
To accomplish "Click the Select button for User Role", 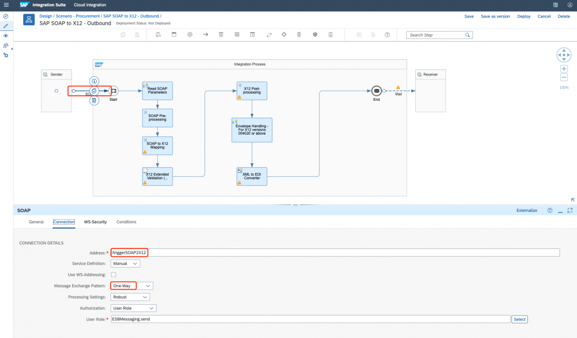I will point(520,319).
